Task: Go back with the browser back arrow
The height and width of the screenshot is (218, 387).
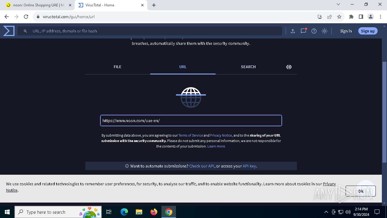Action: click(7, 17)
